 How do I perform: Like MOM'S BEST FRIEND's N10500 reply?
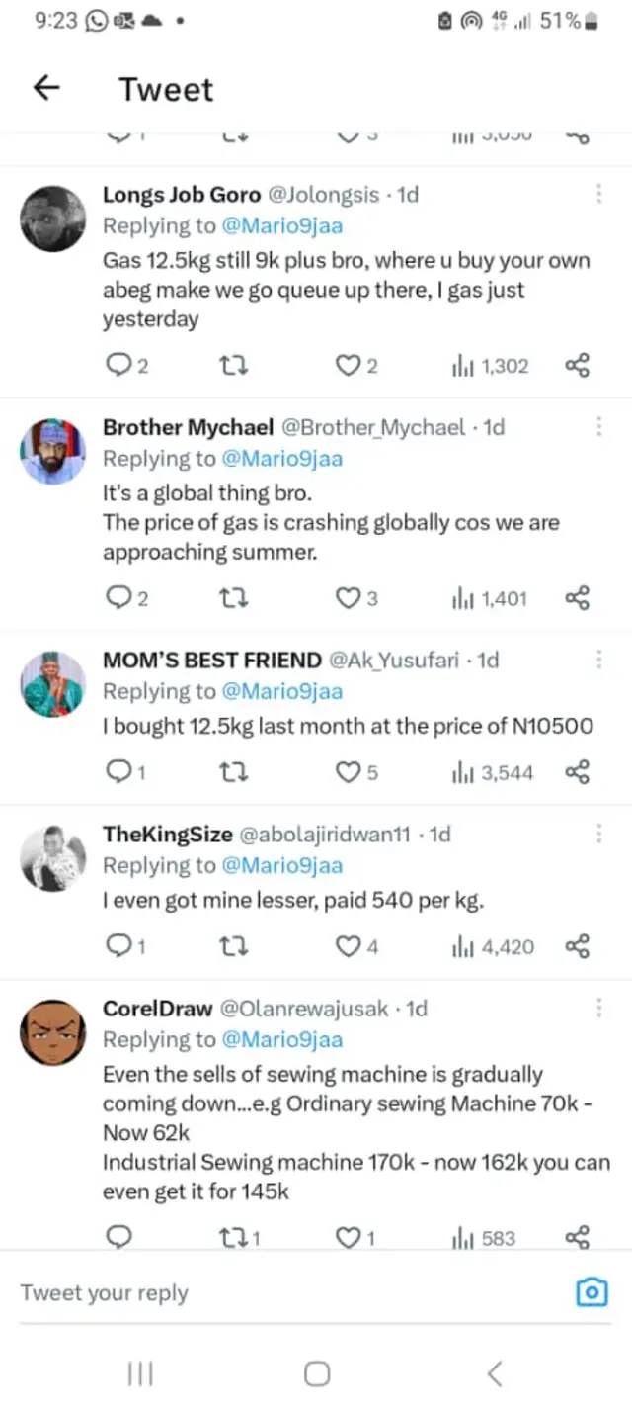pyautogui.click(x=350, y=772)
